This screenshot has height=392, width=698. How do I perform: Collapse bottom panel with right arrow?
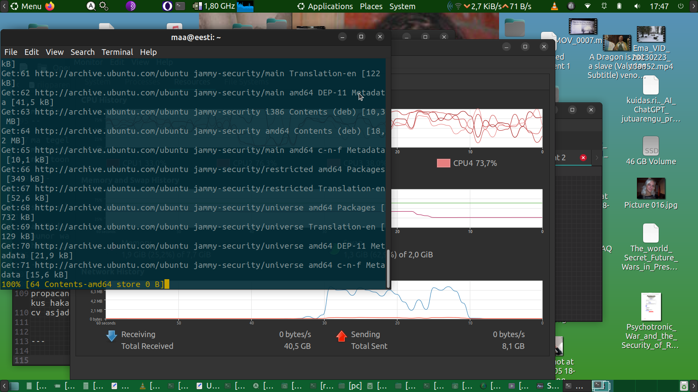point(694,386)
